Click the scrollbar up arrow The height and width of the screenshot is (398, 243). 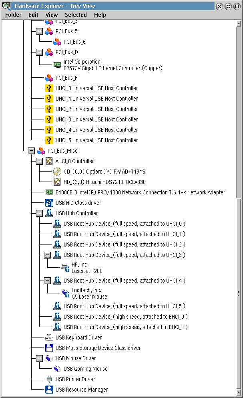[x=239, y=24]
